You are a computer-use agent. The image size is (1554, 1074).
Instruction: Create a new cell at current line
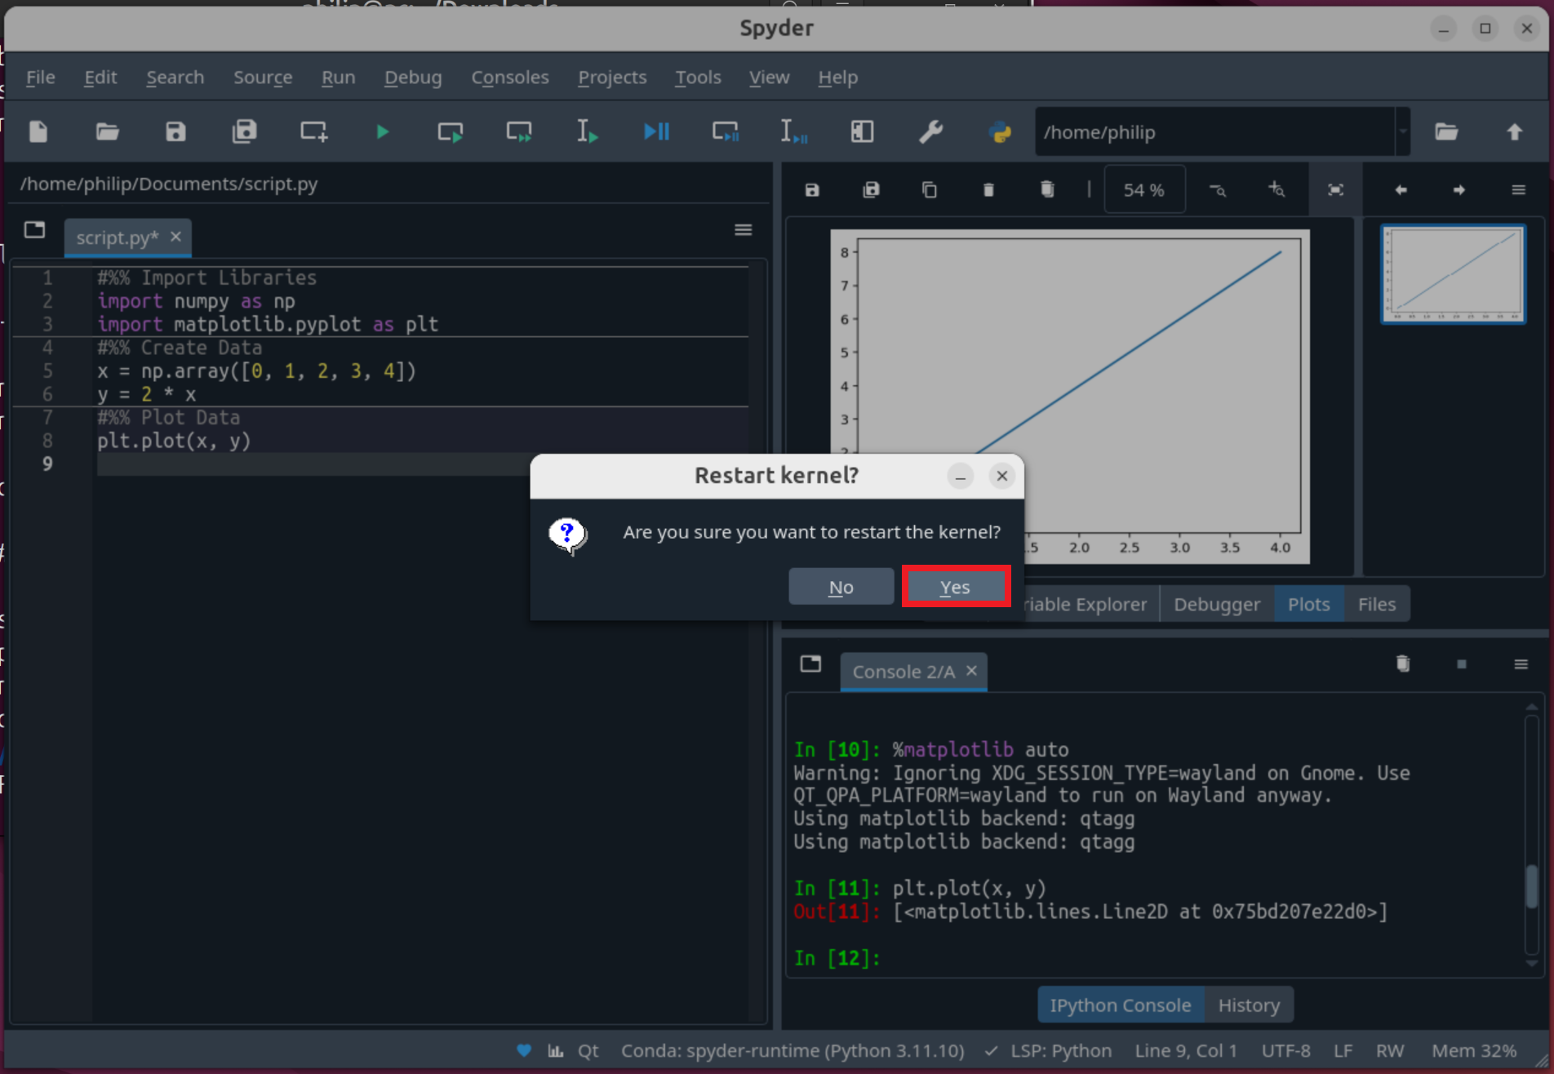point(313,131)
